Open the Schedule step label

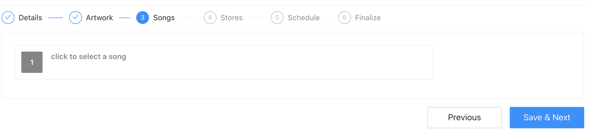point(304,18)
